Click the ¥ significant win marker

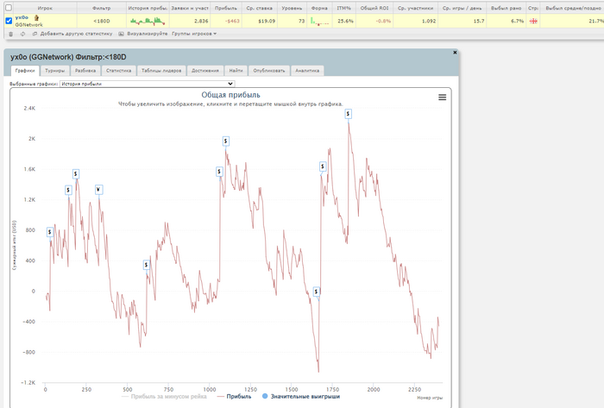point(98,190)
